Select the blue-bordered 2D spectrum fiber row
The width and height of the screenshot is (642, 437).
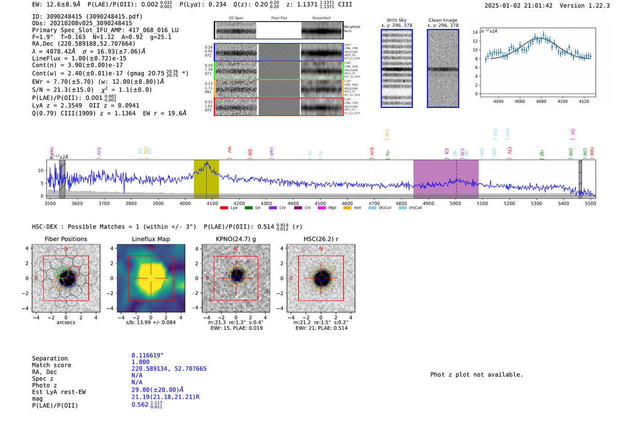point(279,52)
